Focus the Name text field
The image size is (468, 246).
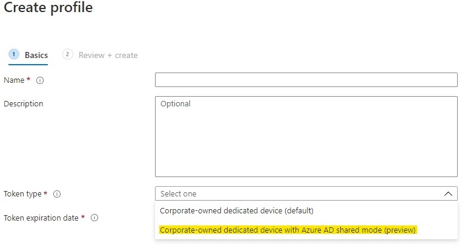pos(306,80)
